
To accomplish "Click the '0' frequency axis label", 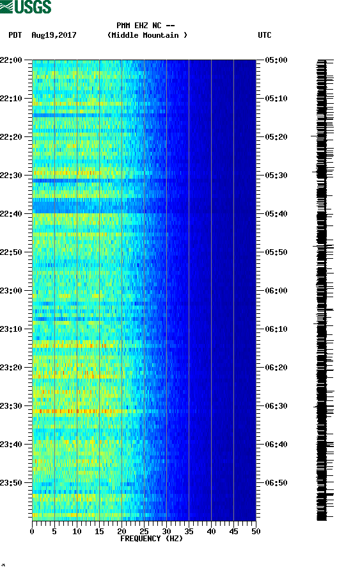I will [32, 532].
